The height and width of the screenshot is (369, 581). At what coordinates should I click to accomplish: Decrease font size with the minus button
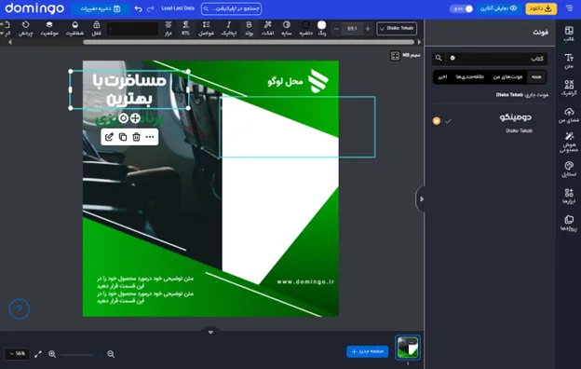point(336,29)
